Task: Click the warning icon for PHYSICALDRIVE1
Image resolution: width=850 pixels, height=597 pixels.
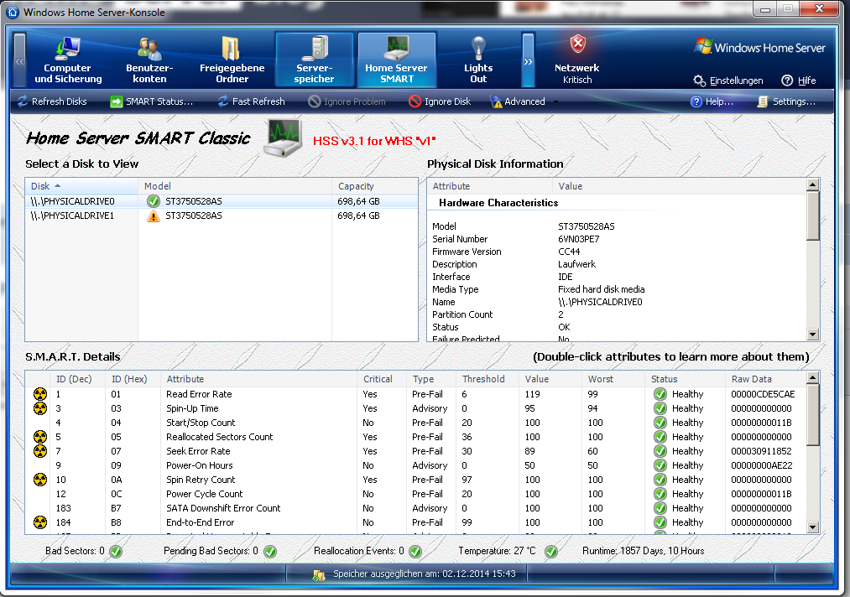Action: pyautogui.click(x=154, y=216)
